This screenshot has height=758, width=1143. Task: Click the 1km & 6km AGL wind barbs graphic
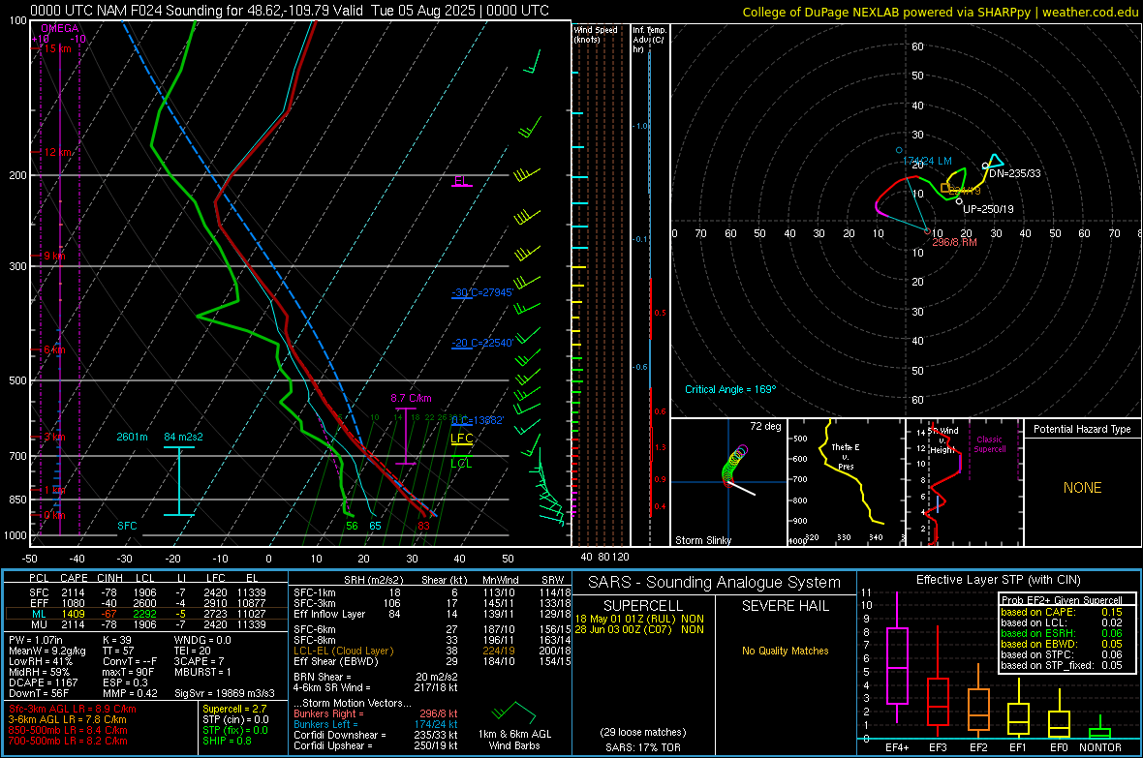click(514, 711)
